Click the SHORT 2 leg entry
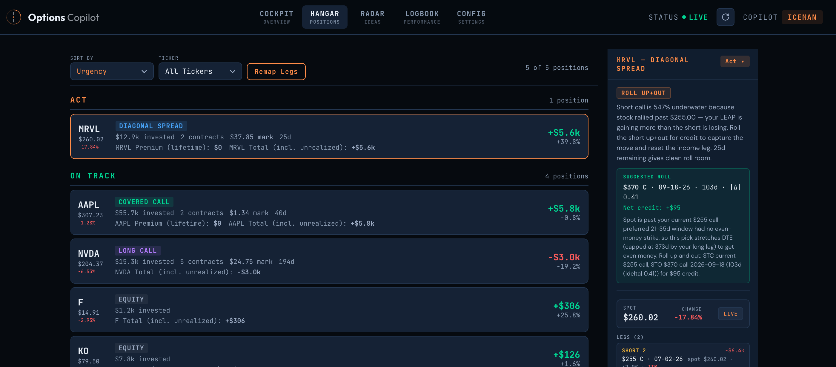The height and width of the screenshot is (367, 836). (683, 355)
